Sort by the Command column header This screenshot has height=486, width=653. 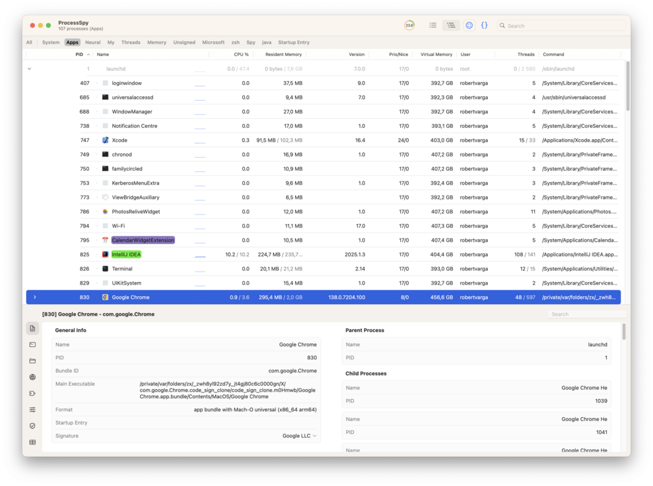tap(554, 55)
